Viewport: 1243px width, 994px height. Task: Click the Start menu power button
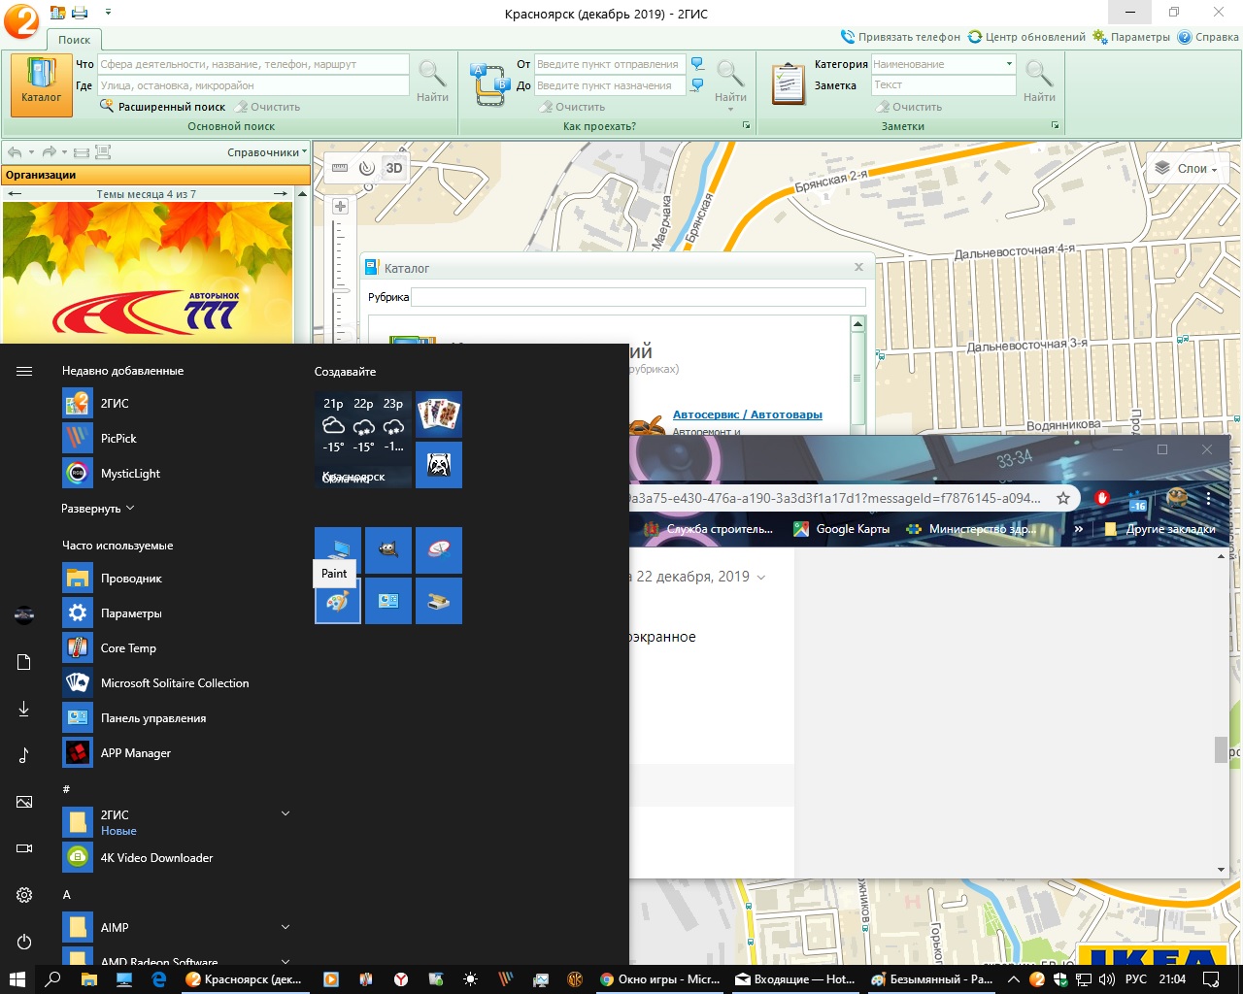click(x=24, y=942)
